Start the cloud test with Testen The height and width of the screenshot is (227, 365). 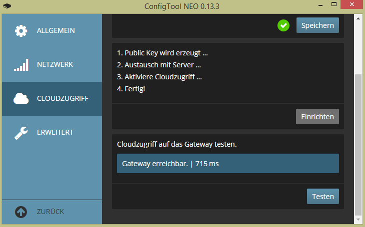[322, 196]
